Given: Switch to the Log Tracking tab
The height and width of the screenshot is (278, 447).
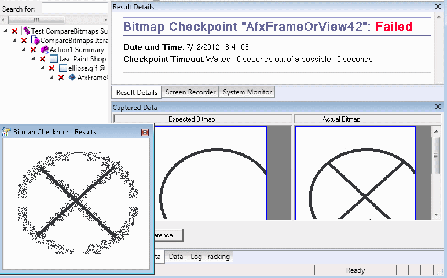Looking at the screenshot, I should 210,257.
